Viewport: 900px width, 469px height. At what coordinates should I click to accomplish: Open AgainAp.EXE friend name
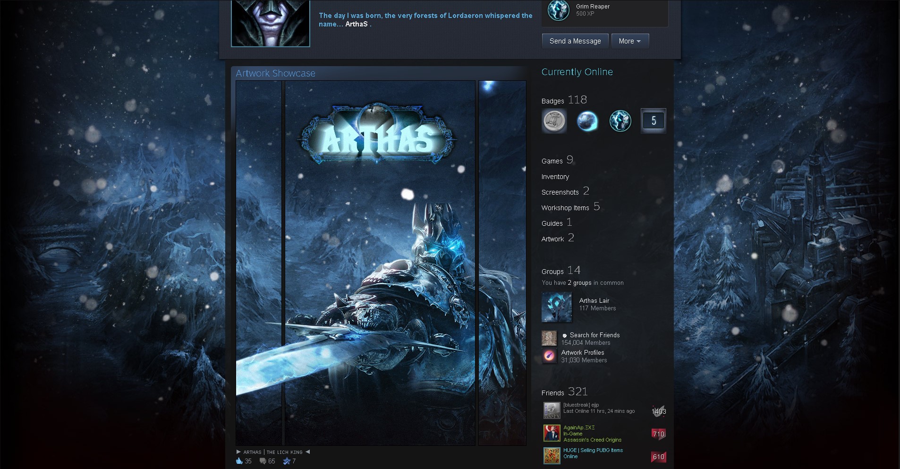coord(579,427)
